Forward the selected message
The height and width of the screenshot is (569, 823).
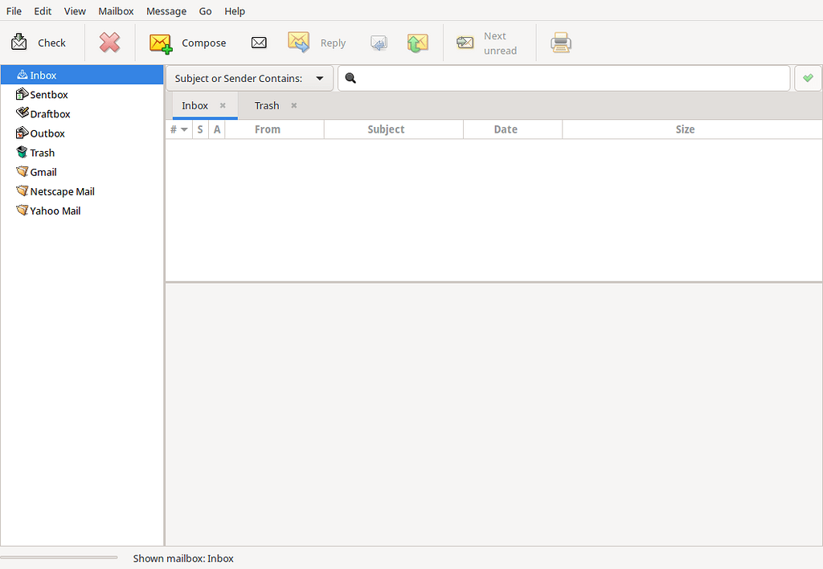[417, 42]
